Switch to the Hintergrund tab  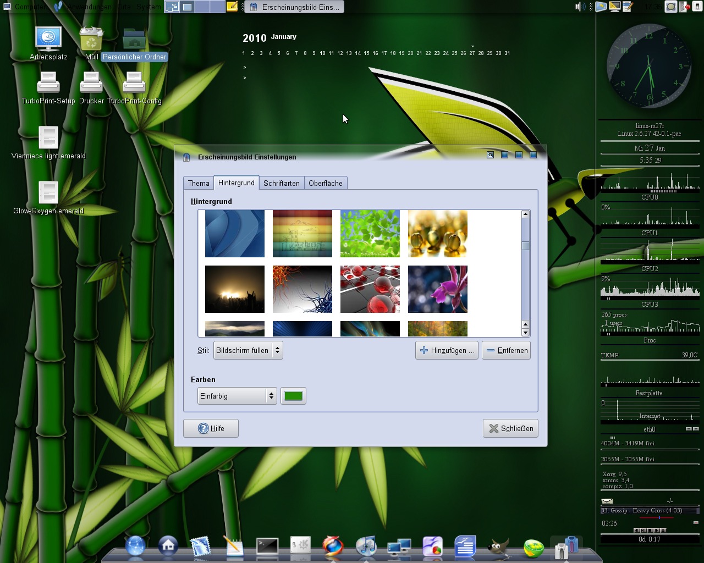tap(237, 183)
